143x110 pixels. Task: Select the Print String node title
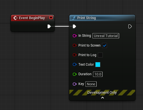87,18
